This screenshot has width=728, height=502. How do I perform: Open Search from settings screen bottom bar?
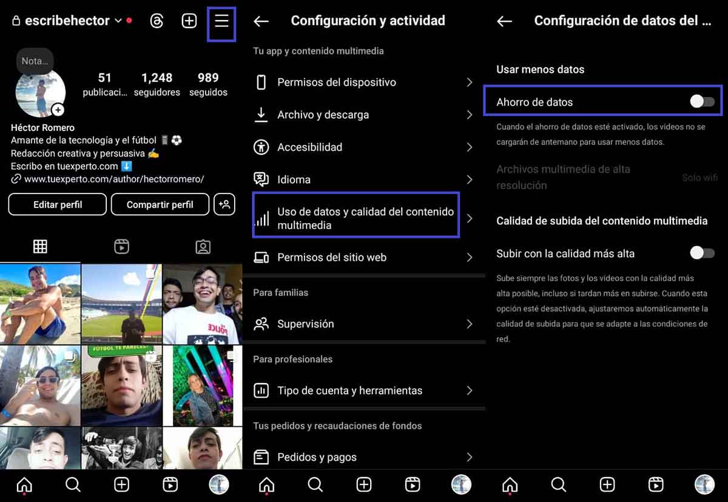pyautogui.click(x=315, y=484)
